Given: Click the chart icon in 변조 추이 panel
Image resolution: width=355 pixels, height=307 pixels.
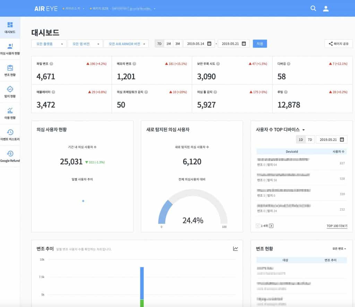Looking at the screenshot, I should [x=235, y=249].
